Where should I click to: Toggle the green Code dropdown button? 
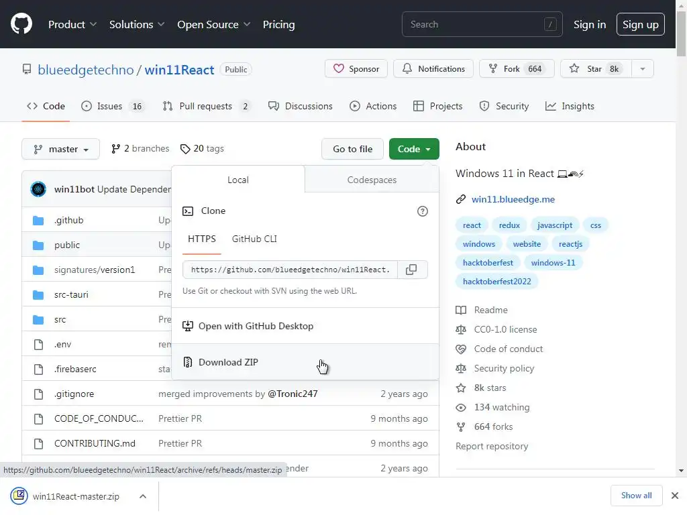point(414,150)
